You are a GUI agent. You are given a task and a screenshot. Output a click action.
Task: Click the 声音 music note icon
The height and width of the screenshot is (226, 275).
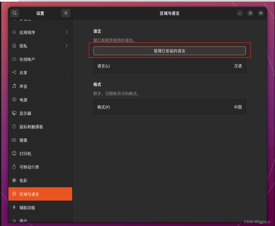[x=14, y=86]
